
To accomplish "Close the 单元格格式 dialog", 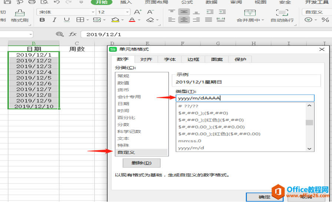I will coord(322,49).
